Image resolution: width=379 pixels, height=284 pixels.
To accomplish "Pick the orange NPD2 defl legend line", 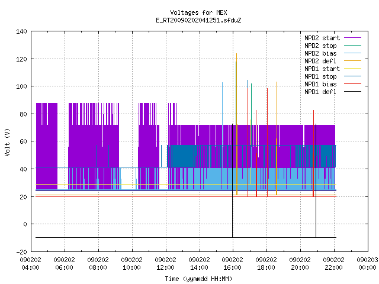I will (352, 61).
